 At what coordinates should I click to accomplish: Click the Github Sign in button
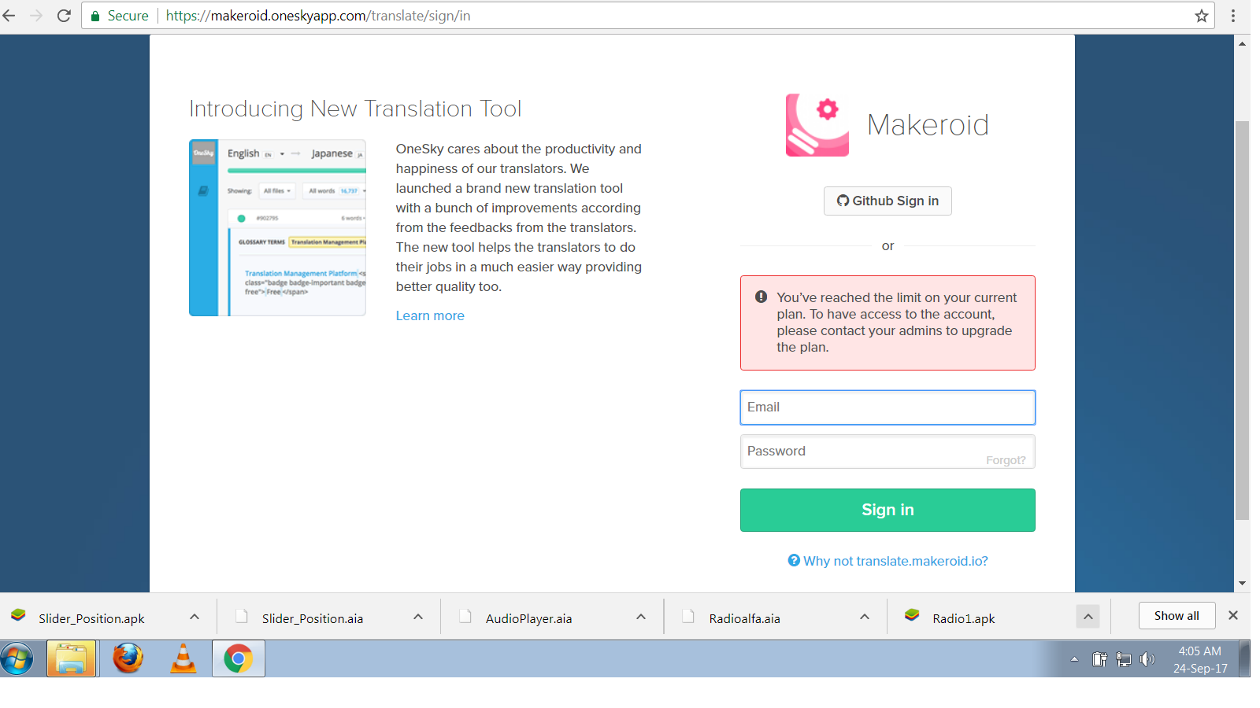tap(888, 201)
